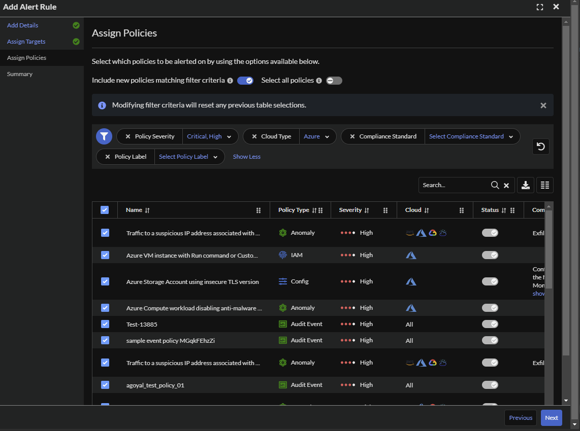
Task: Enable Select all policies toggle
Action: coord(334,80)
